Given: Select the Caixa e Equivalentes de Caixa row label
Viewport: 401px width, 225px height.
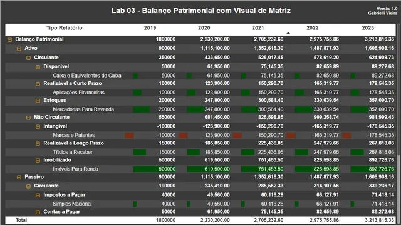Looking at the screenshot, I should tap(87, 76).
